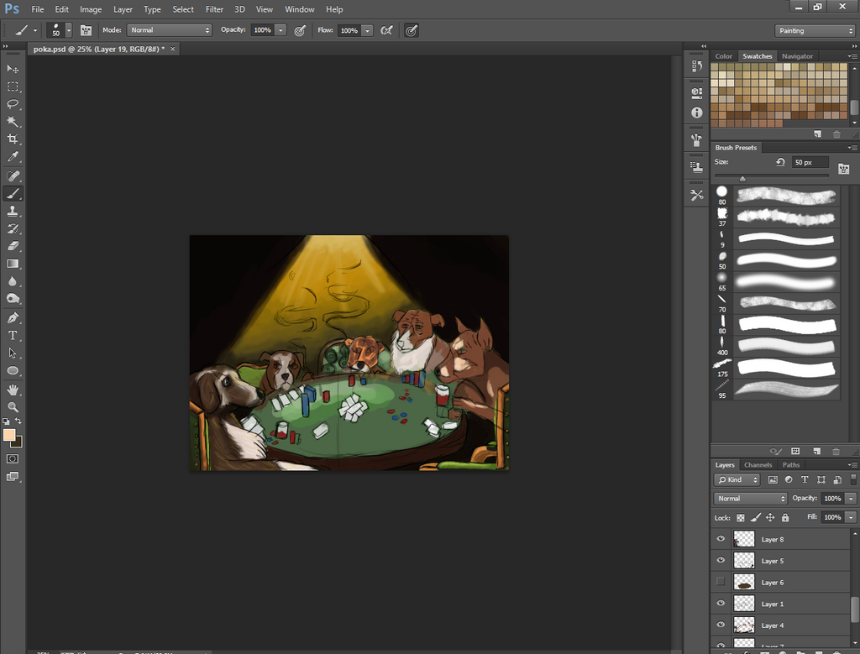The height and width of the screenshot is (654, 860).
Task: Select the Brush tool in toolbox
Action: [x=13, y=194]
